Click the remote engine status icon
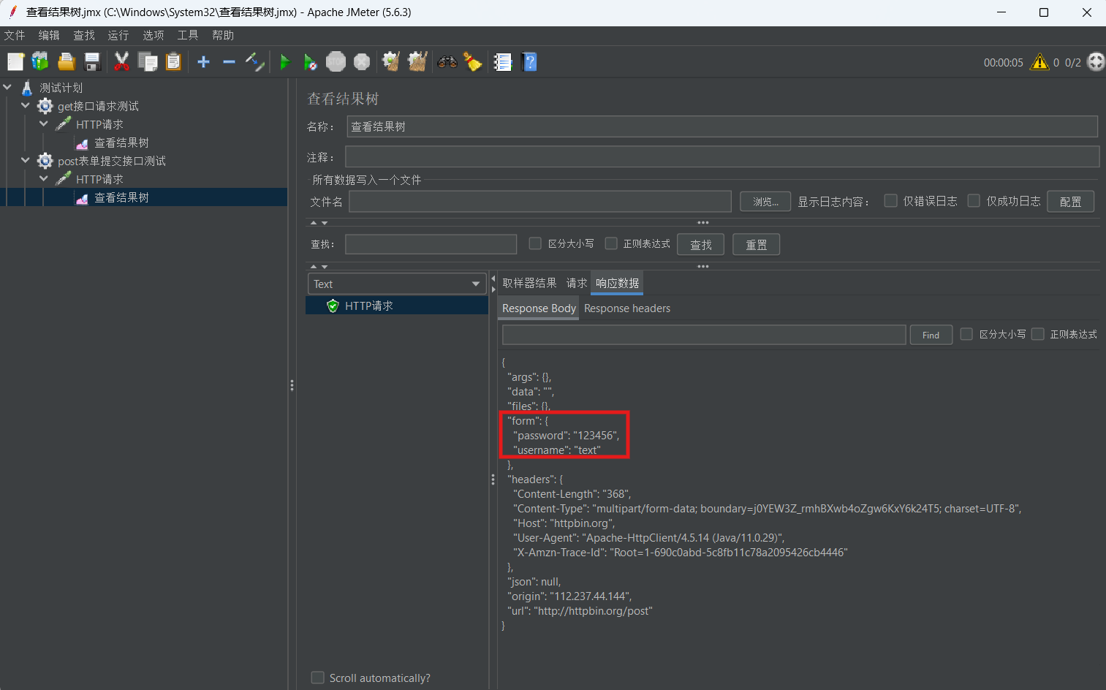The image size is (1106, 690). [1096, 62]
